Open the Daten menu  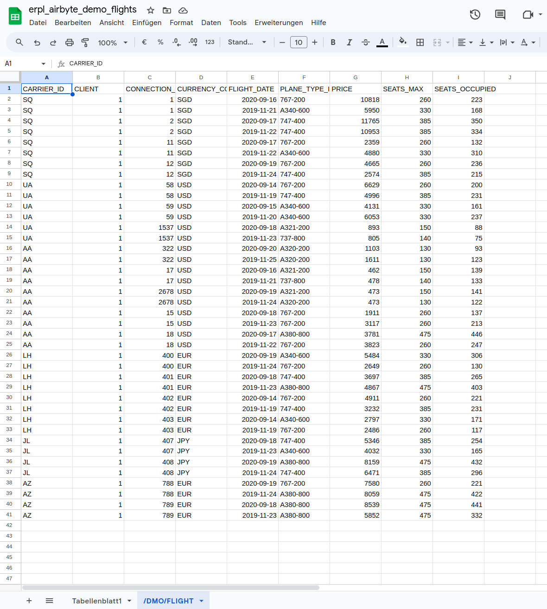click(x=211, y=23)
